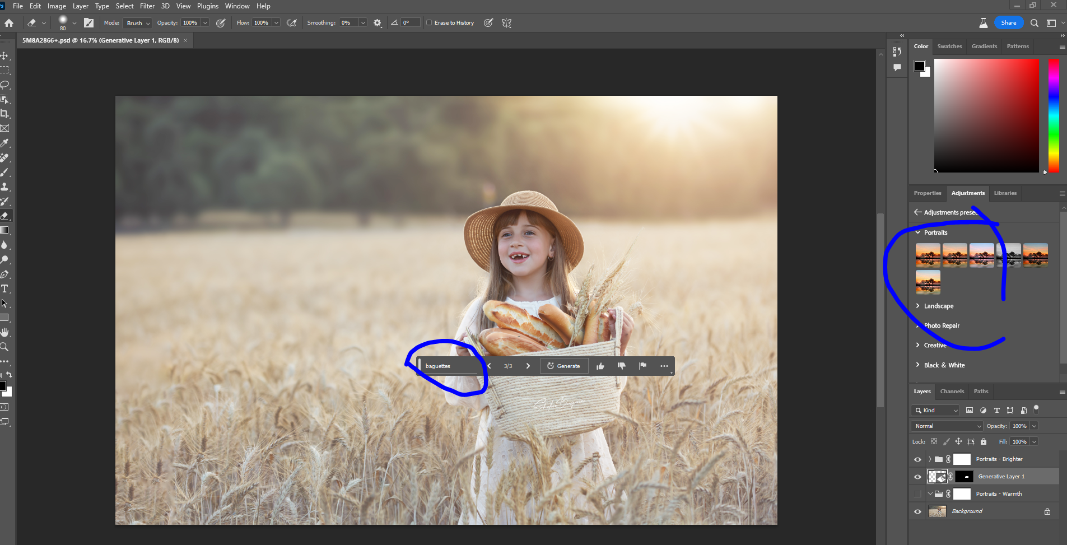Open the eraser Mode dropdown
The height and width of the screenshot is (545, 1067).
point(137,23)
